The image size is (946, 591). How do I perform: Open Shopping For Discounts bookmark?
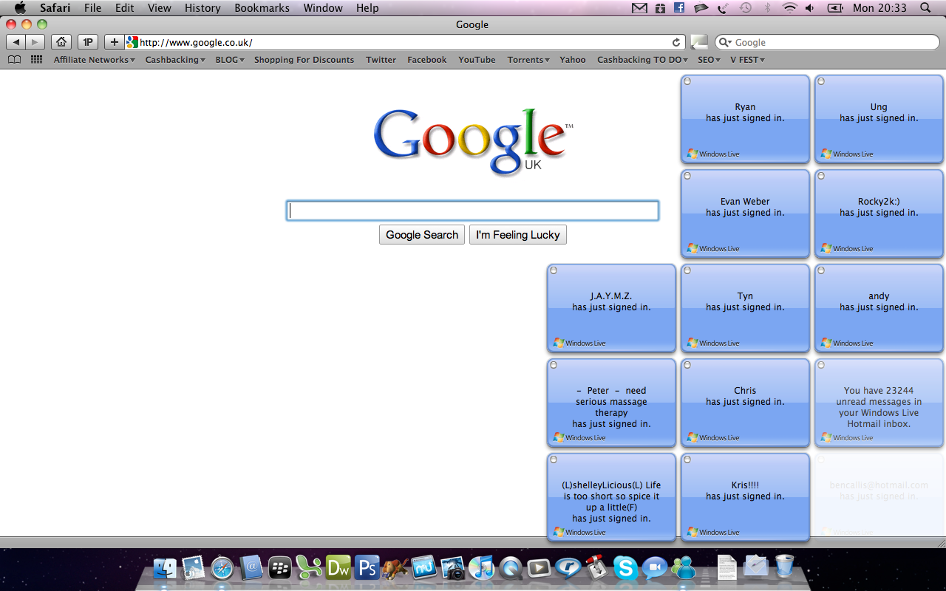pos(304,60)
